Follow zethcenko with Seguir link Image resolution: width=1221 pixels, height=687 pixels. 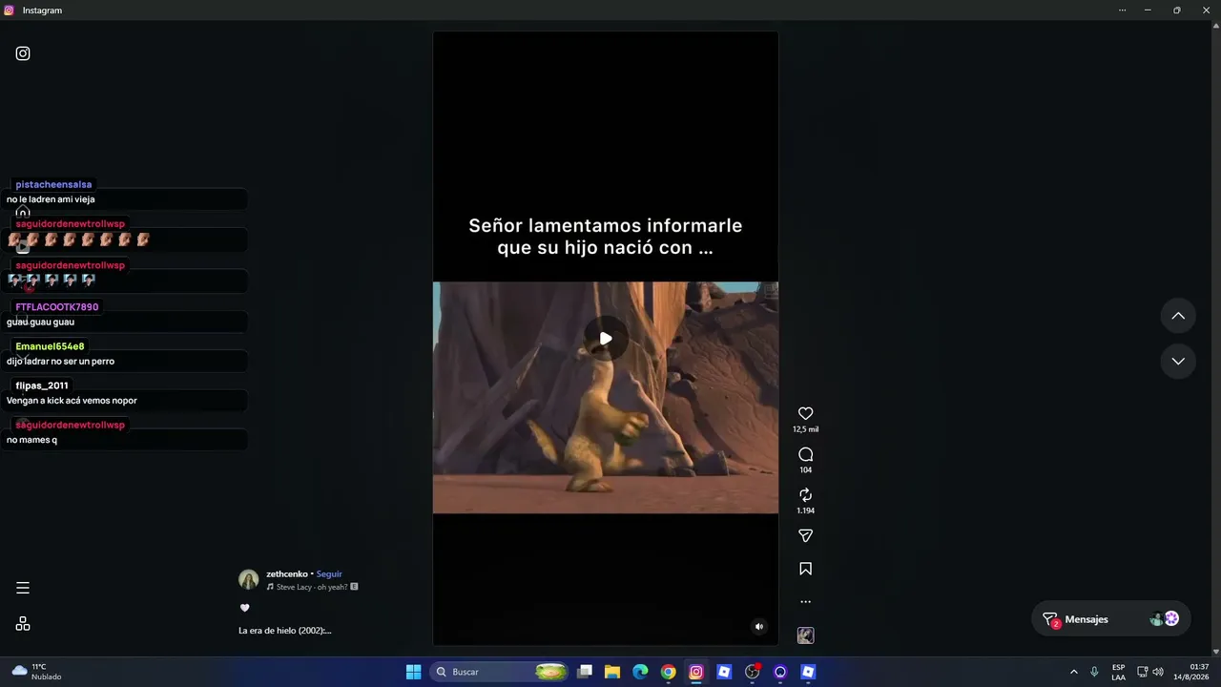(x=329, y=574)
